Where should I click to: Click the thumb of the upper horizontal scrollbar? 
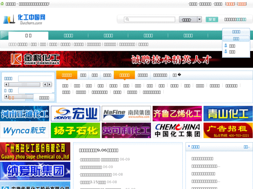pyautogui.click(x=24, y=85)
